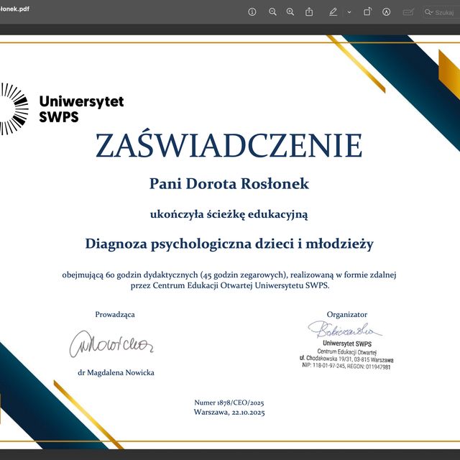Click the address ul. Chodakowska 19/31
The width and height of the screenshot is (460, 460).
click(x=346, y=359)
